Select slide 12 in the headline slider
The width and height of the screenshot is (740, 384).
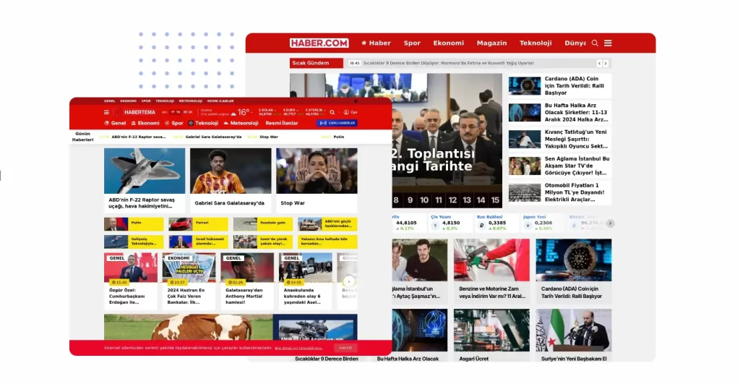click(452, 200)
